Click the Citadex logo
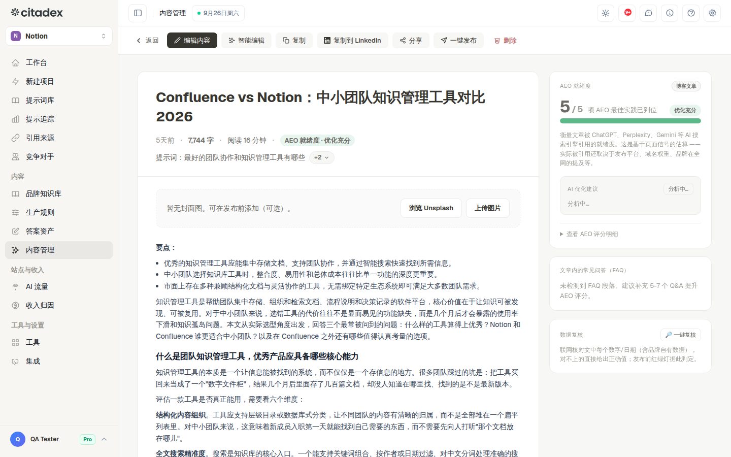Viewport: 731px width, 457px height. [37, 12]
